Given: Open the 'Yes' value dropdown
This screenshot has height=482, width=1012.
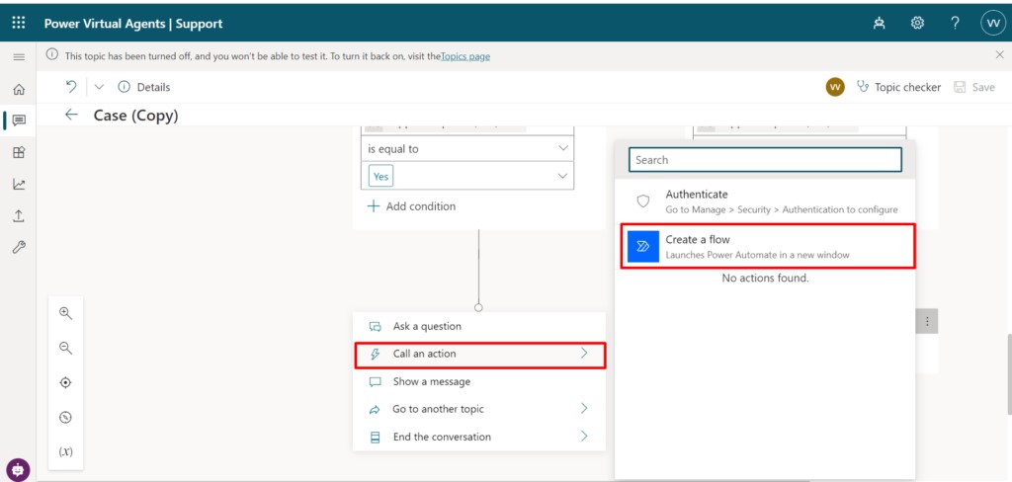Looking at the screenshot, I should 467,176.
